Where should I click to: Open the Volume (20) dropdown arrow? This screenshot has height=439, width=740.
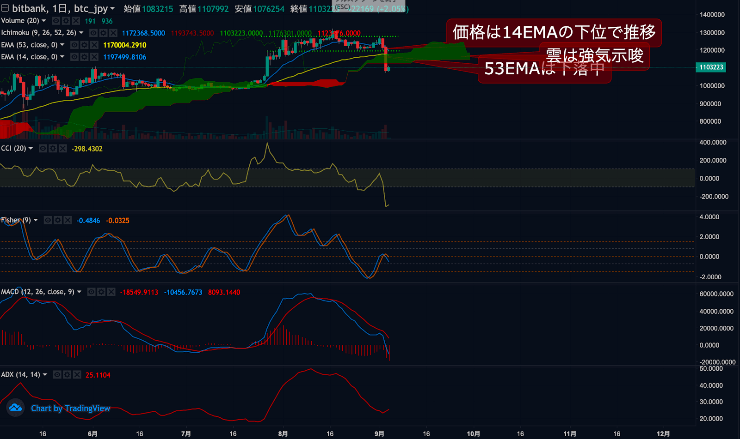(44, 21)
